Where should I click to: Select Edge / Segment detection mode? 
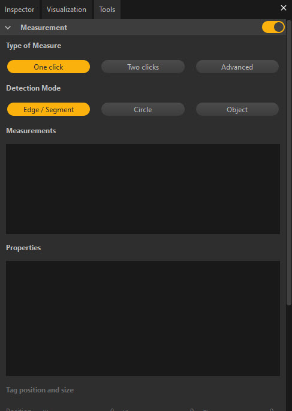(49, 109)
